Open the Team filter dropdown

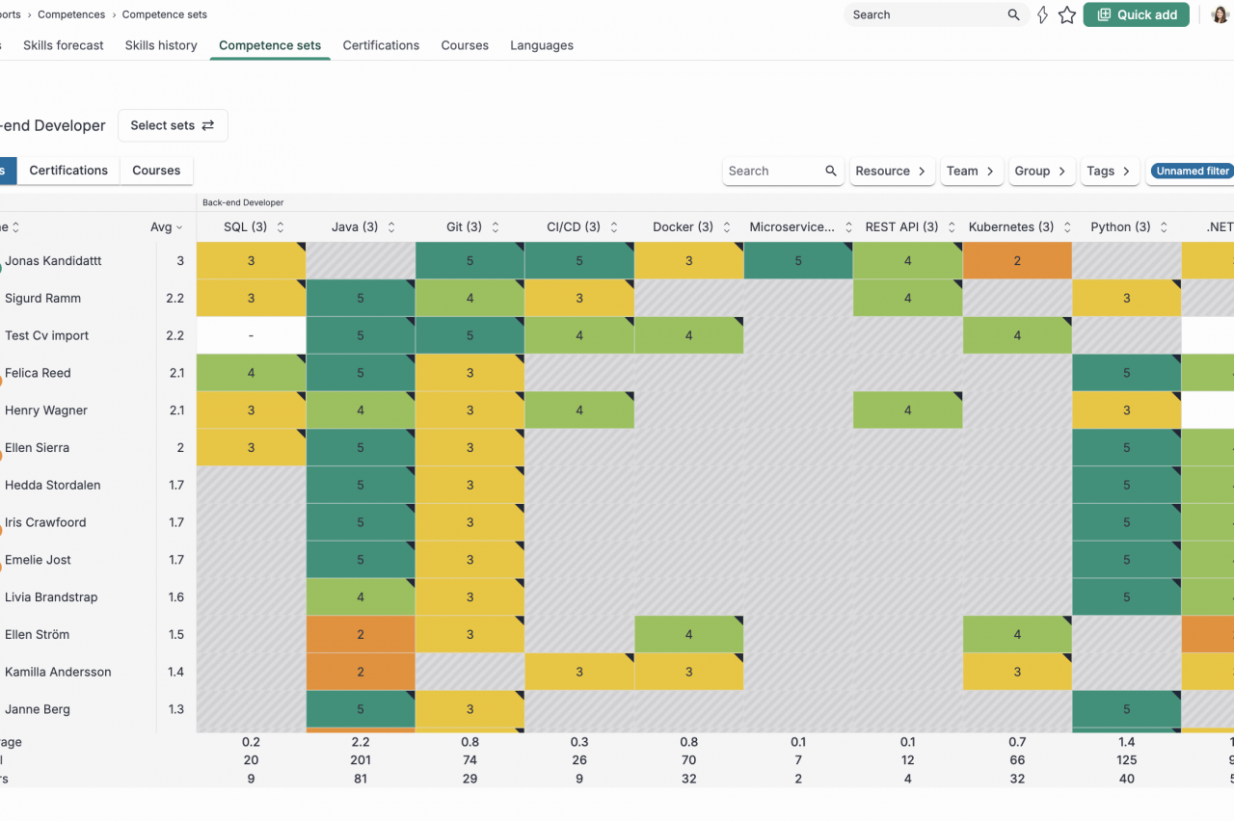tap(971, 172)
